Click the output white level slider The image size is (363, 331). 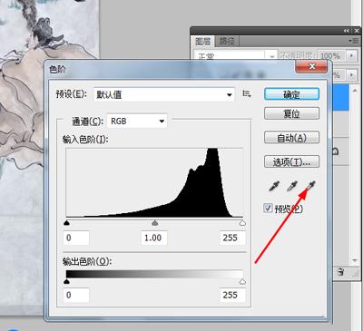242,282
